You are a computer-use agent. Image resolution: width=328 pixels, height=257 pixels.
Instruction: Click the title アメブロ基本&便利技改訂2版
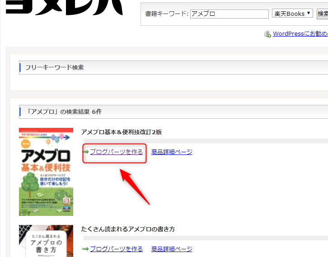pos(122,132)
